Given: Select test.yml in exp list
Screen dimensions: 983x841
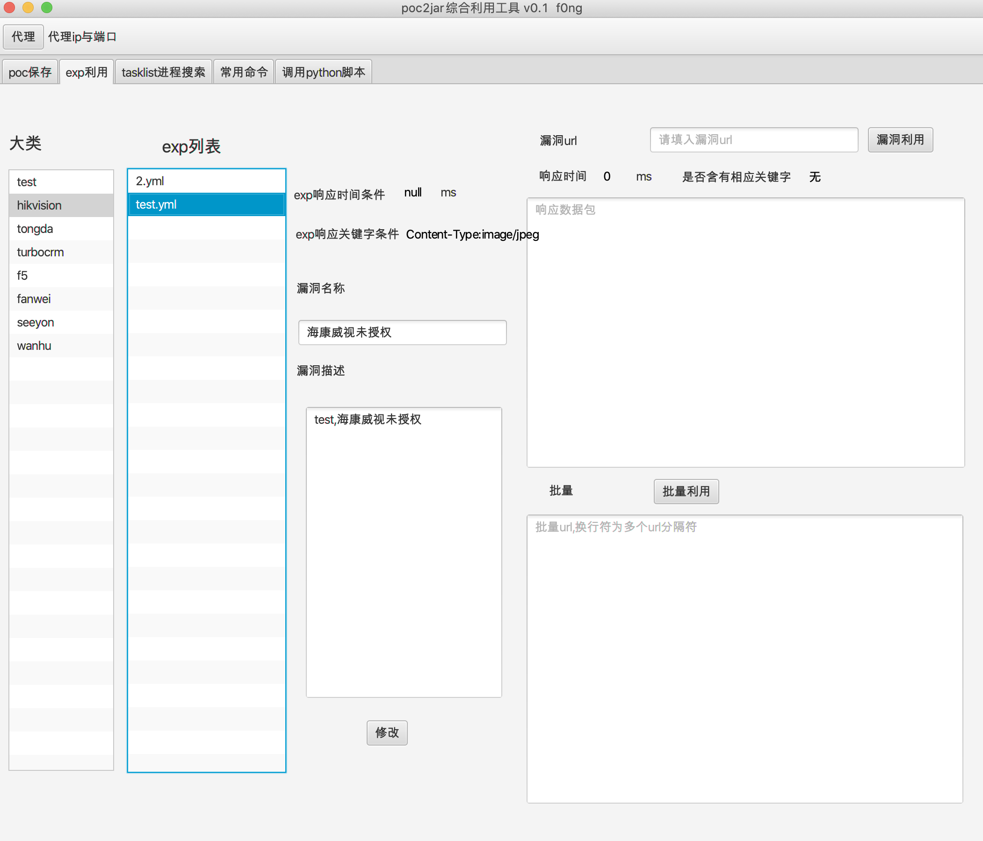Looking at the screenshot, I should tap(206, 204).
